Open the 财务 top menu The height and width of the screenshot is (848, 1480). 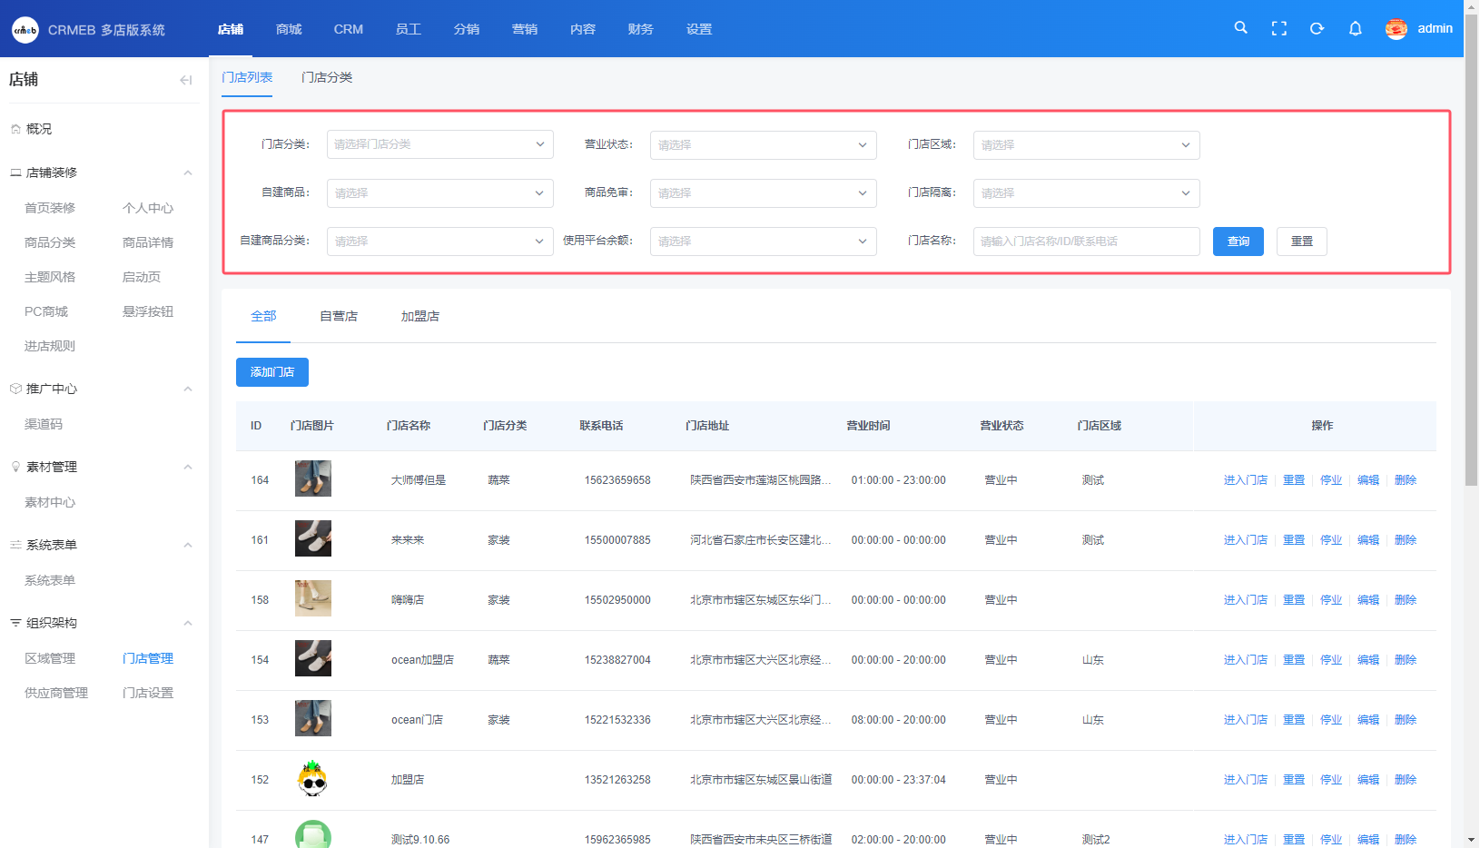point(641,29)
